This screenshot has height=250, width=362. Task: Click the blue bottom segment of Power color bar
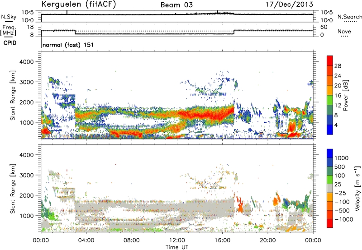(330, 130)
